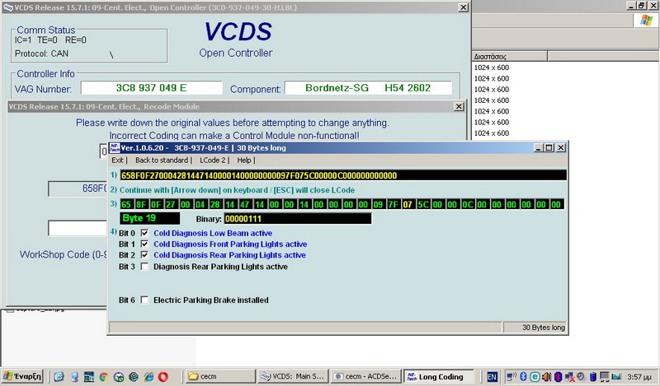Click the taskbar clock 3:57 μμ
Viewport: 660px width, 386px height.
point(639,377)
